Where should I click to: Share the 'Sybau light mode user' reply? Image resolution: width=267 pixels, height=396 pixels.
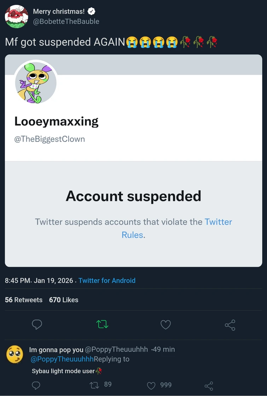209,386
